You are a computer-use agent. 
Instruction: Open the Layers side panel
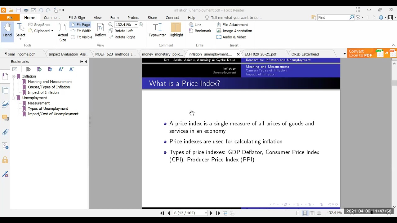[x=5, y=104]
